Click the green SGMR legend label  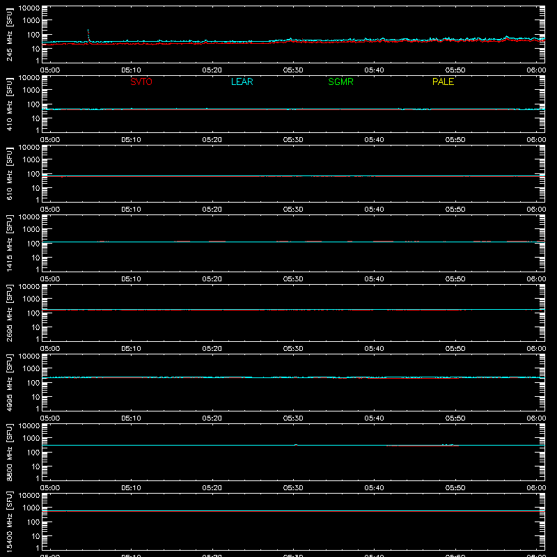tap(340, 81)
